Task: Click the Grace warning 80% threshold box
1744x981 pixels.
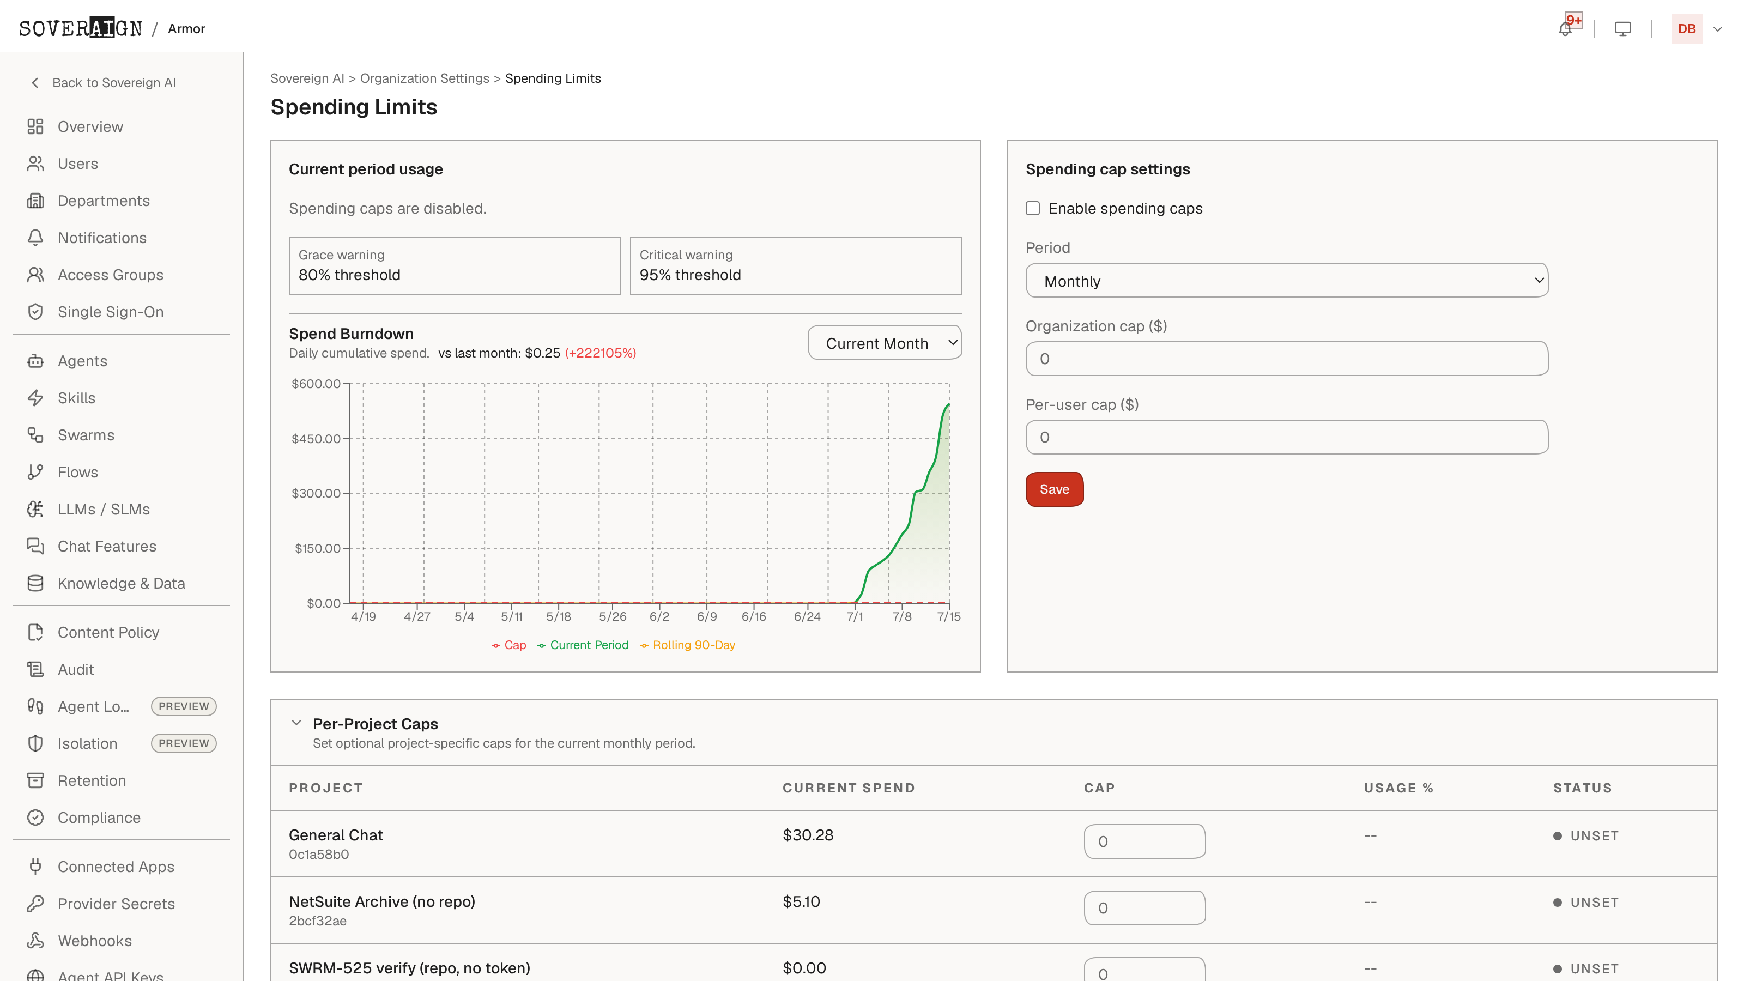Action: click(455, 266)
